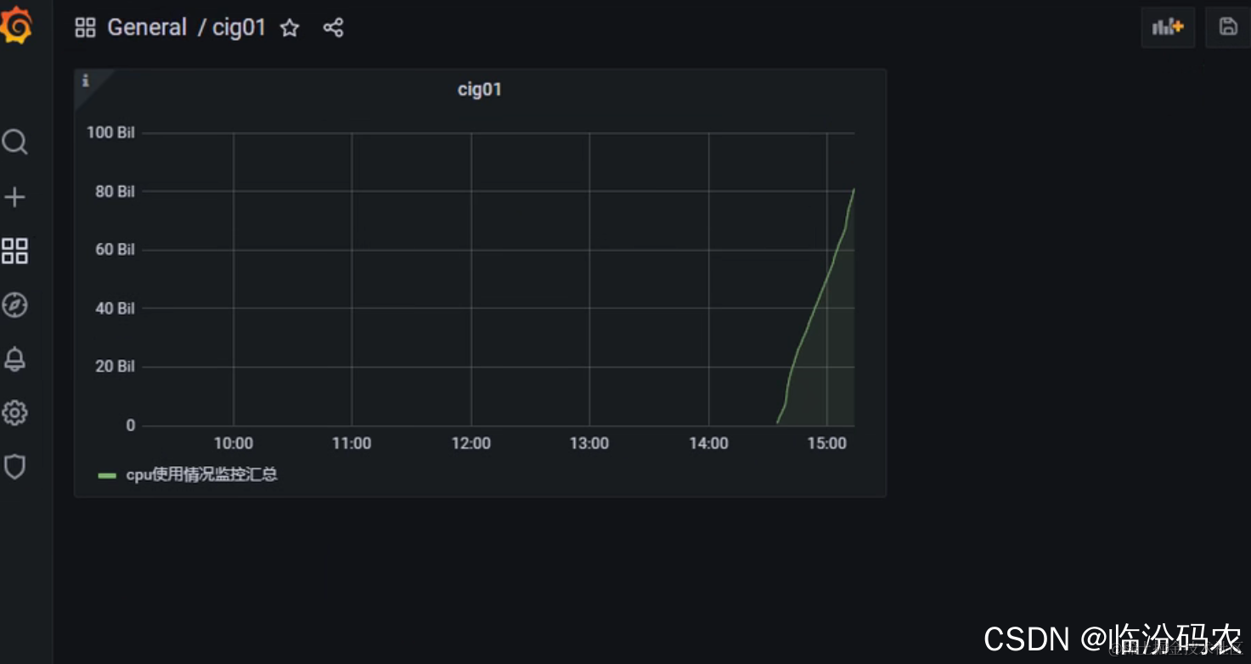Click the 11:00 x-axis label
The height and width of the screenshot is (664, 1251).
click(x=352, y=443)
